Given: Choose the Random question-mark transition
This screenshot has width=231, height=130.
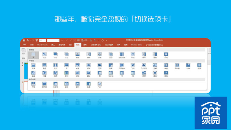Looking at the screenshot, I should (166, 74).
